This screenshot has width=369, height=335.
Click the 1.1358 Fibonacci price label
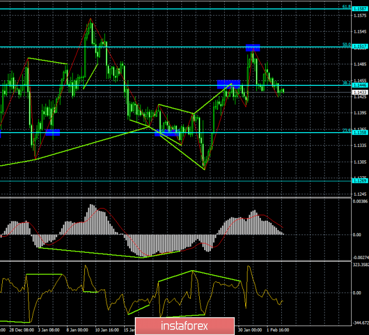coord(360,133)
